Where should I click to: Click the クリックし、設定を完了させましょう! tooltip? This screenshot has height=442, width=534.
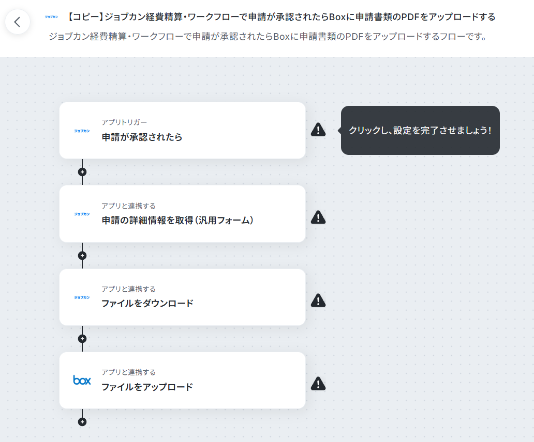420,131
